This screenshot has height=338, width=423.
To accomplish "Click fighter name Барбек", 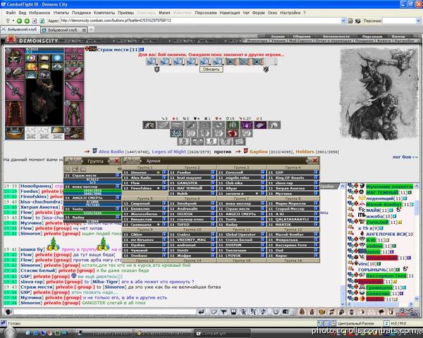I will point(259,152).
